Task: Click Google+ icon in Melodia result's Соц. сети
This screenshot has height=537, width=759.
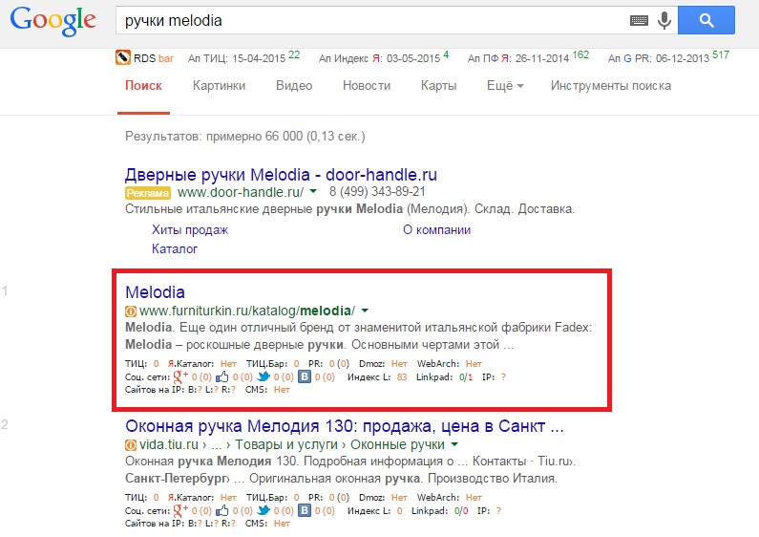Action: click(180, 376)
